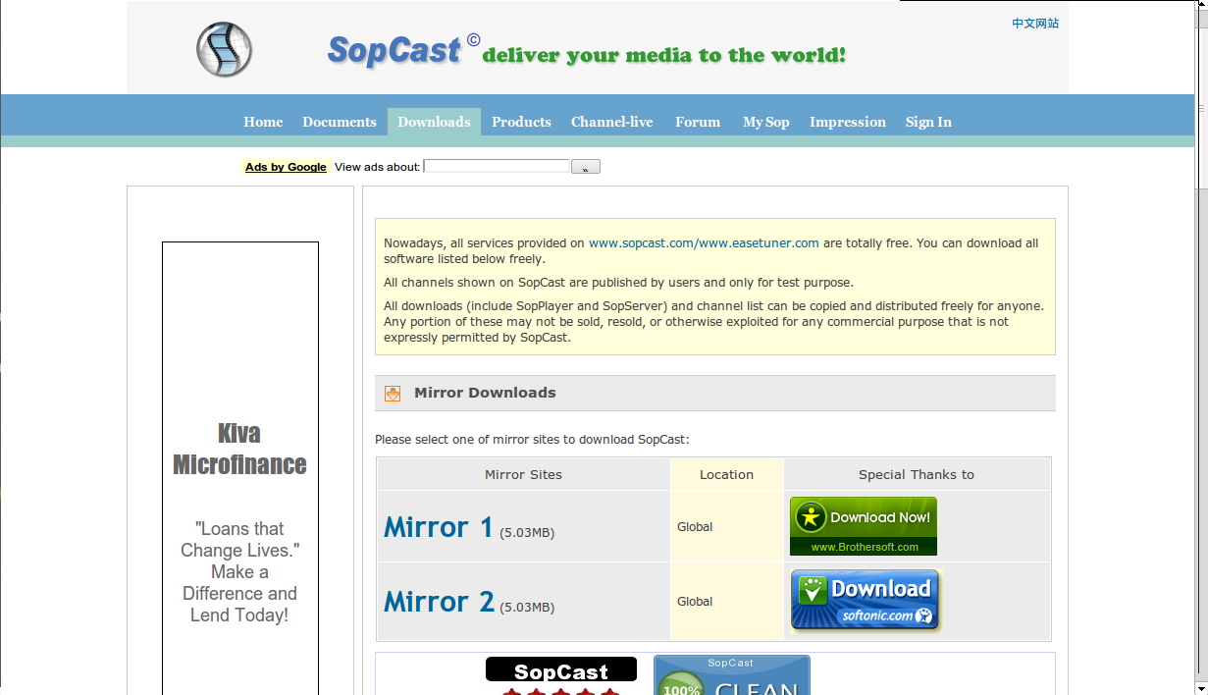Click the Global location cell for Mirror 2

pos(727,602)
